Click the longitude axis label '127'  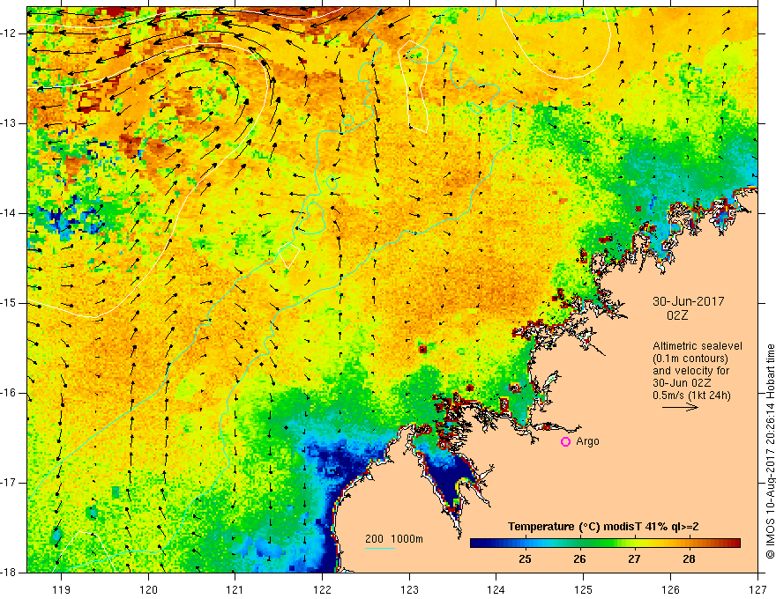pyautogui.click(x=757, y=589)
